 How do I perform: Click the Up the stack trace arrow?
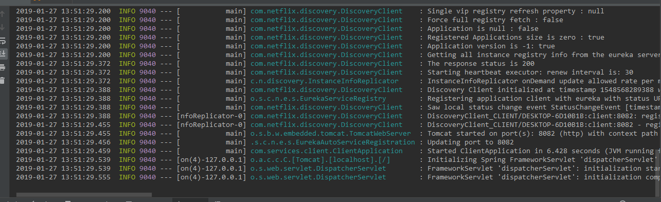pyautogui.click(x=3, y=15)
